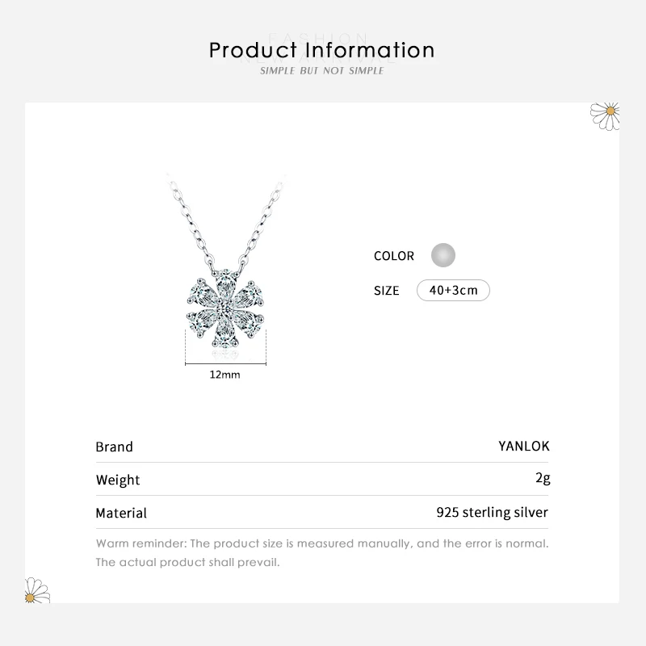Screen dimensions: 646x646
Task: Click the Product Information heading
Action: (x=322, y=50)
